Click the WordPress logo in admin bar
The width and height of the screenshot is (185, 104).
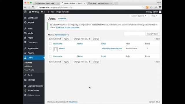click(25, 12)
